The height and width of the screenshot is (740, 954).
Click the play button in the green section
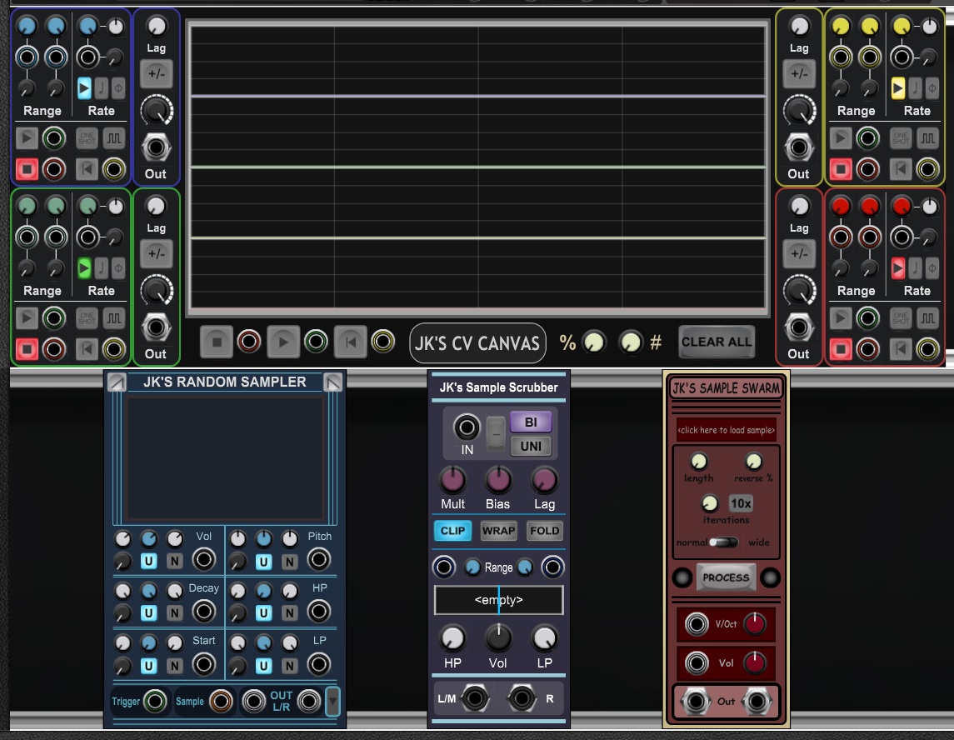26,317
